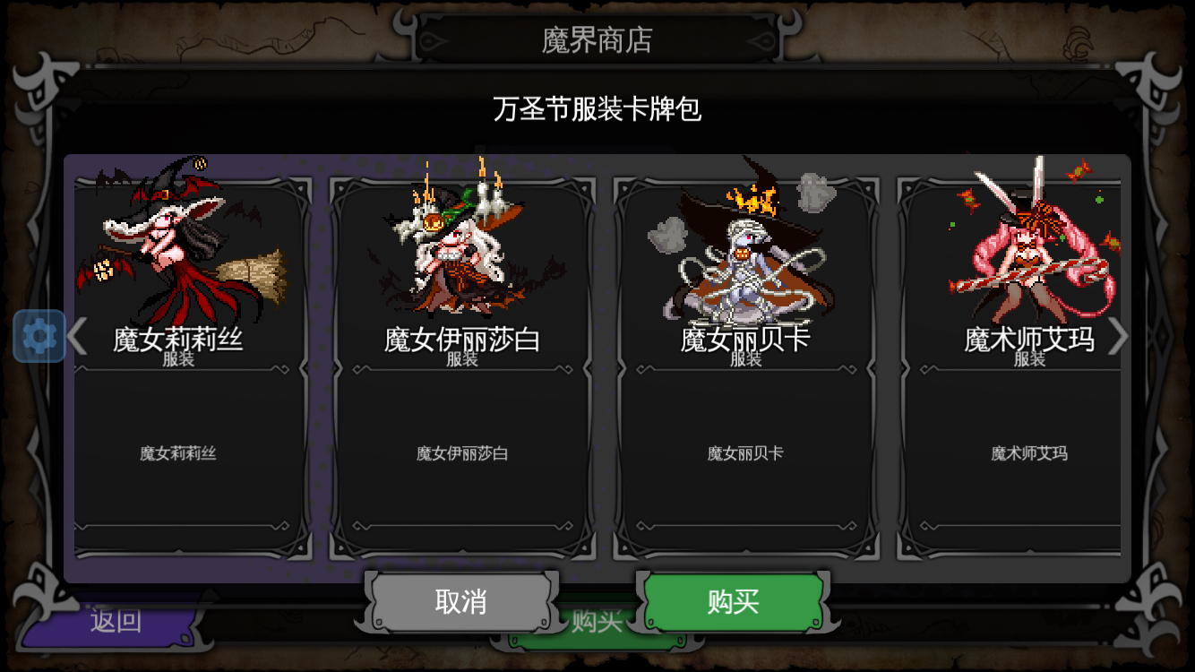Click the green 购买 purchase button
1195x672 pixels.
point(734,601)
